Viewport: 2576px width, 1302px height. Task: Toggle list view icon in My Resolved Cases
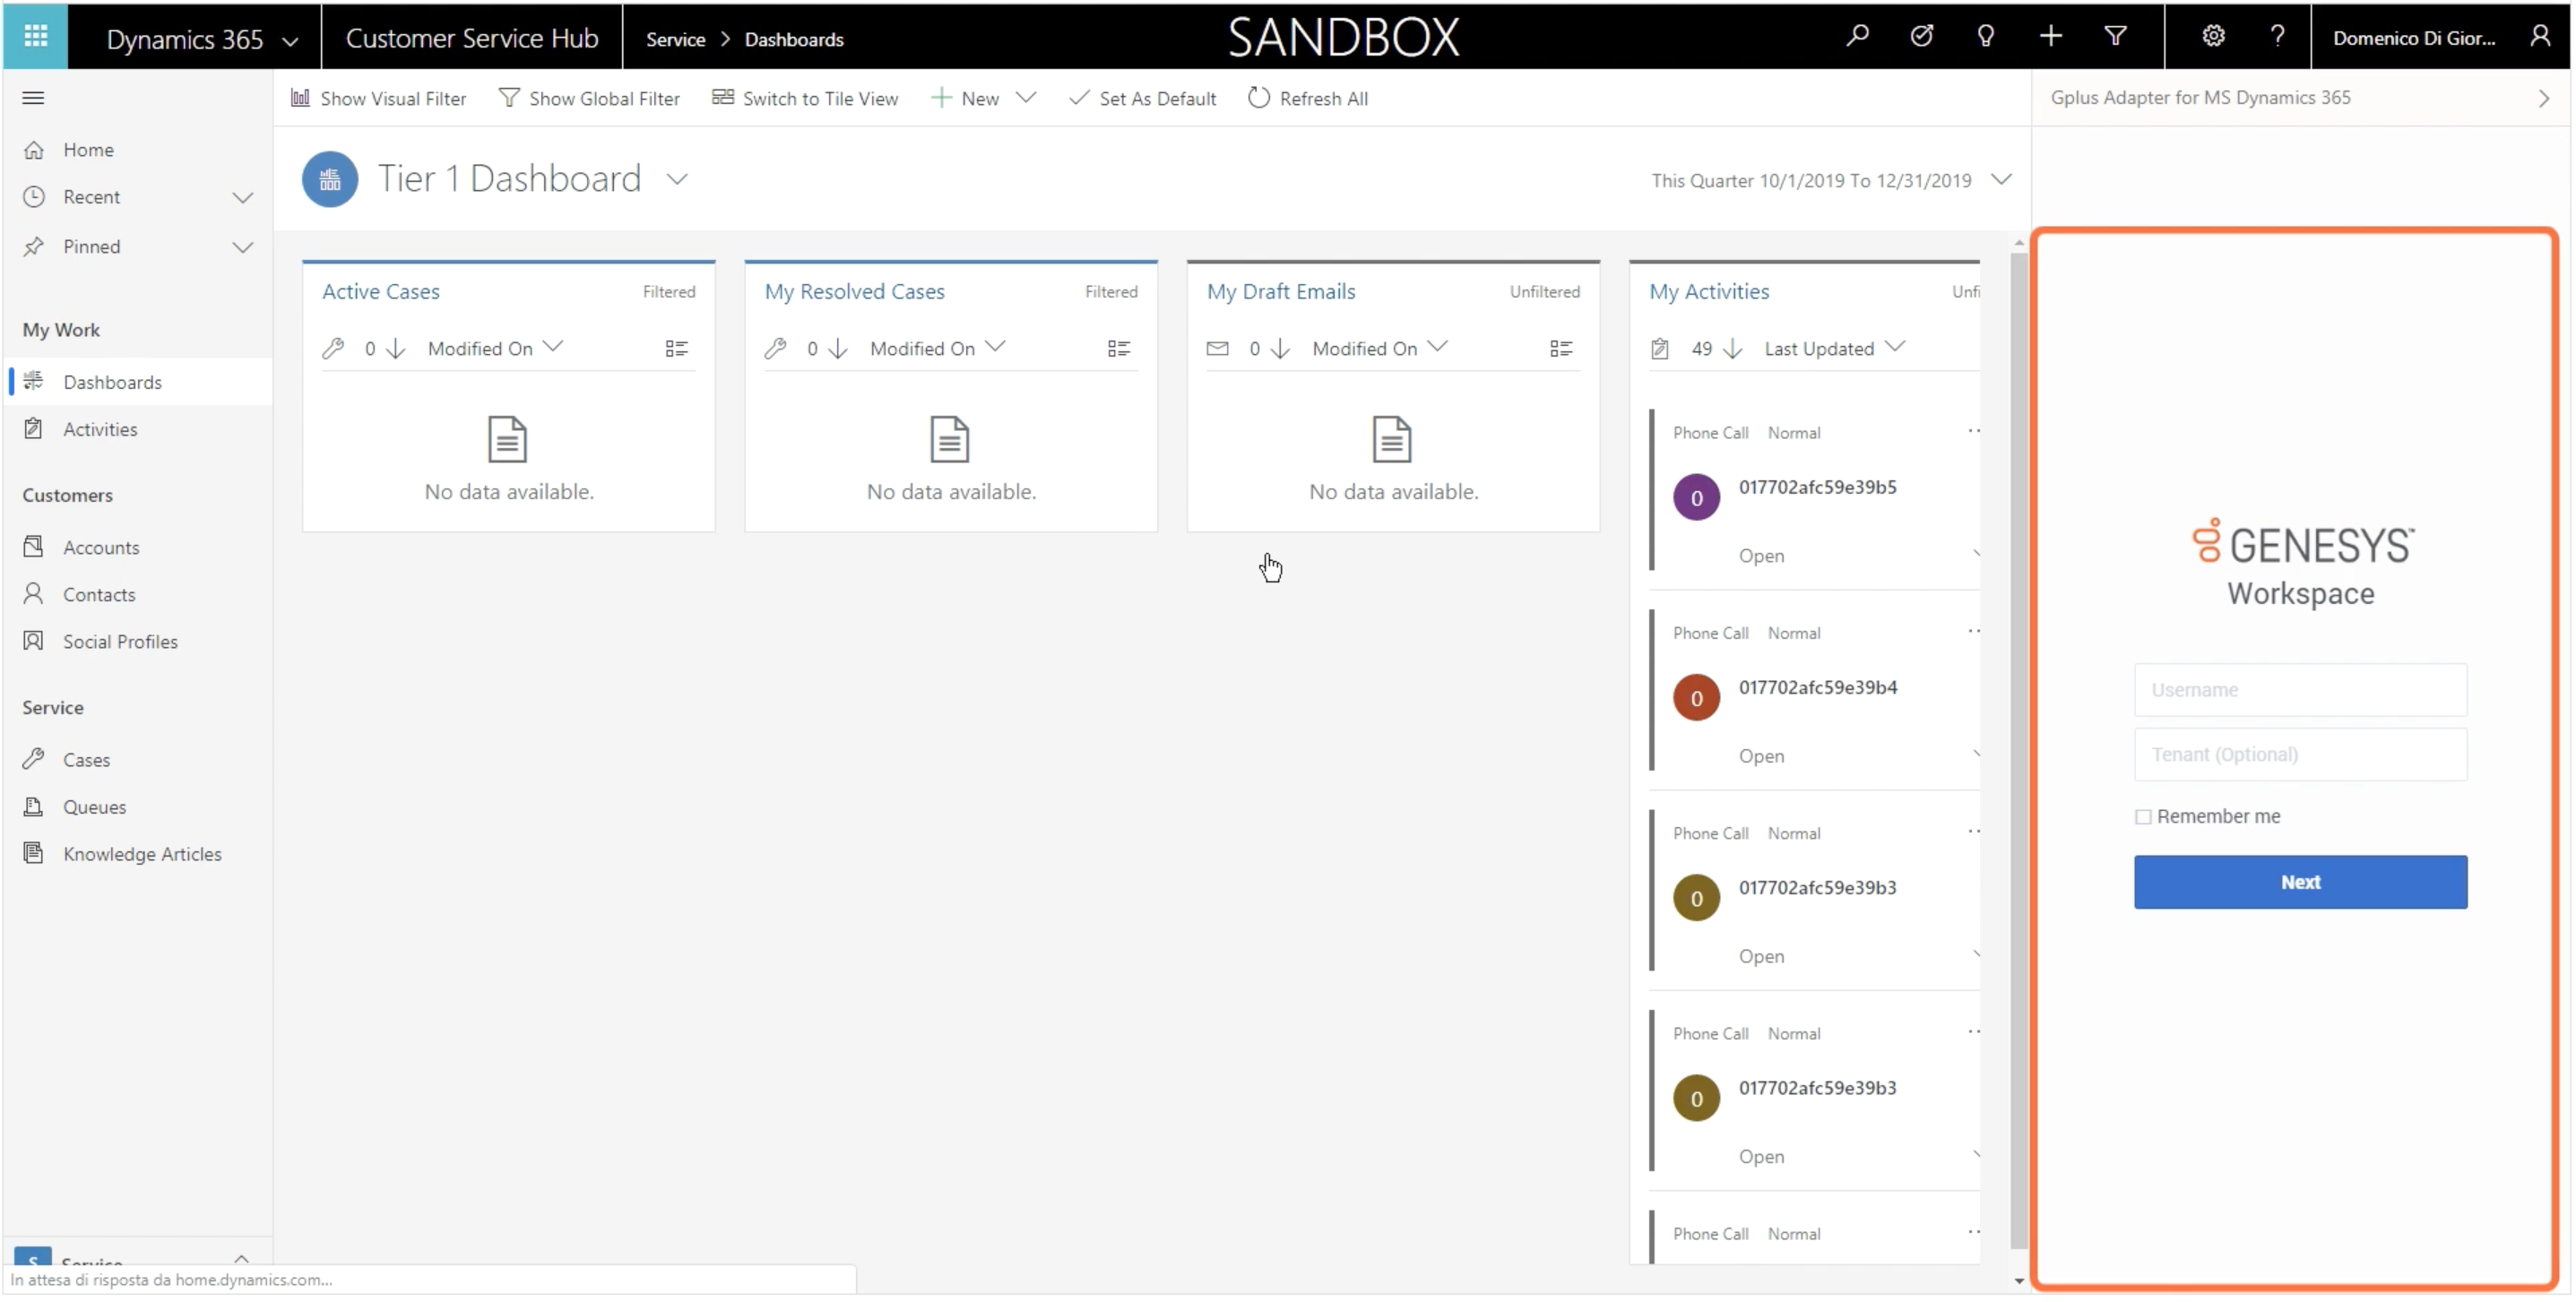[x=1119, y=348]
